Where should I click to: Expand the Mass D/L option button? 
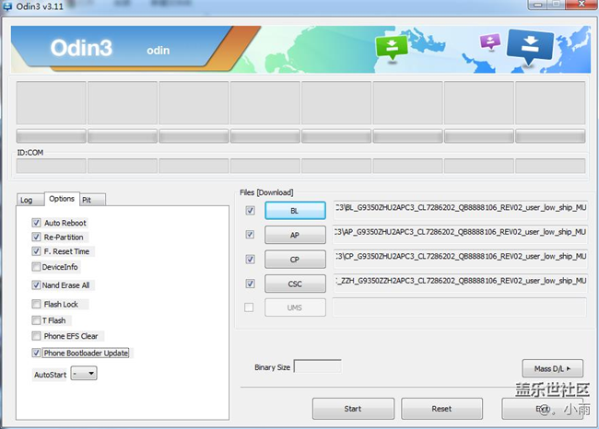[x=552, y=368]
